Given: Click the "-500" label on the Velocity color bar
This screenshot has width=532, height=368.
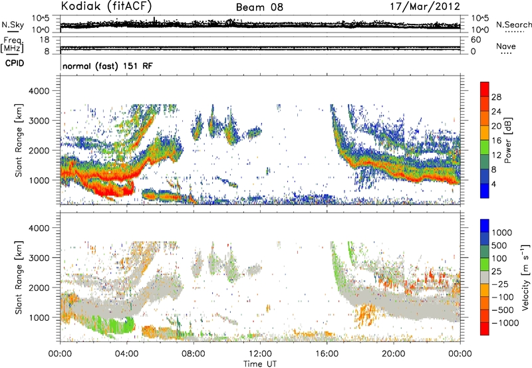Looking at the screenshot, I should (501, 310).
